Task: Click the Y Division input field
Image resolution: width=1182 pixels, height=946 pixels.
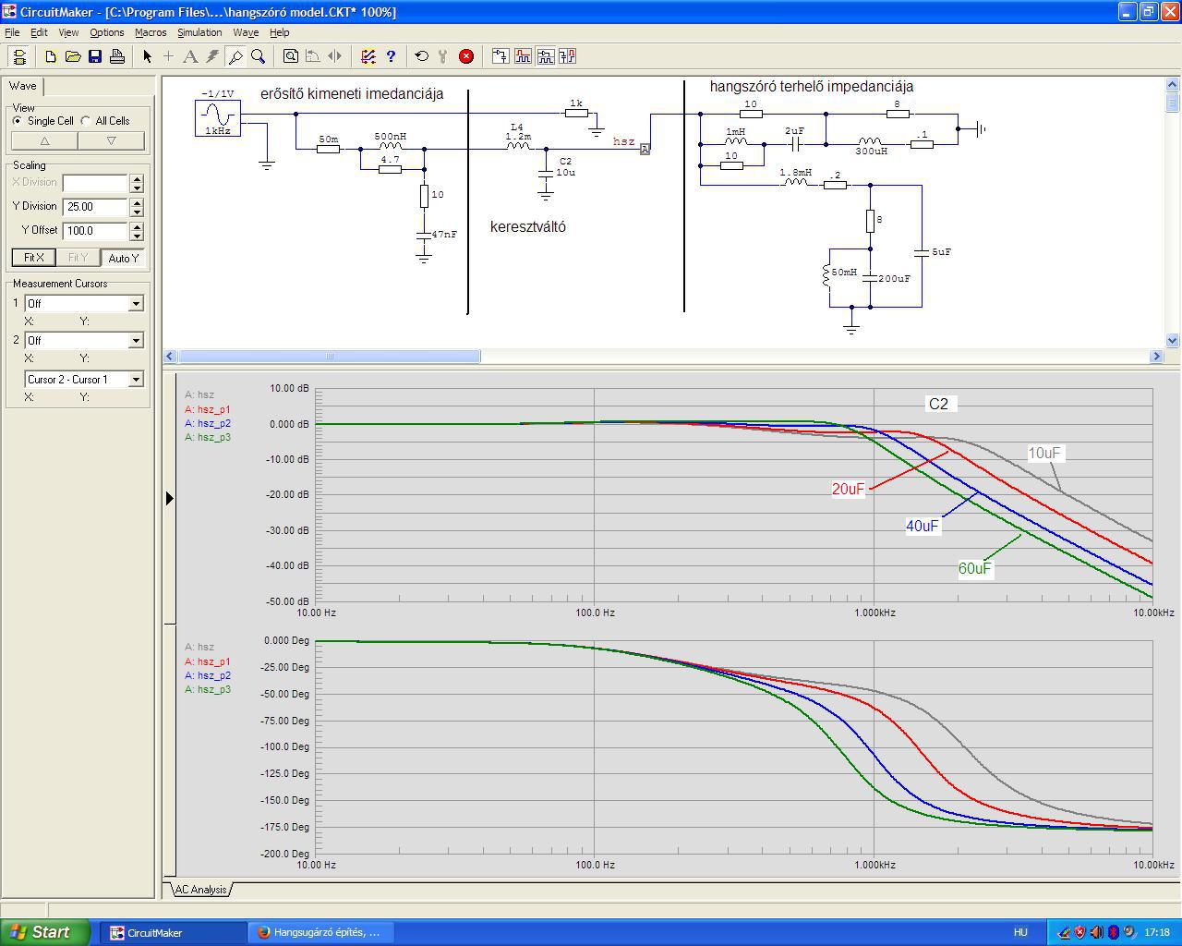Action: coord(95,207)
